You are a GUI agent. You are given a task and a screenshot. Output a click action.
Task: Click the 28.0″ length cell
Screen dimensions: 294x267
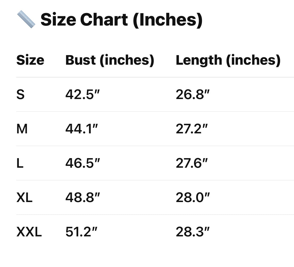click(193, 198)
